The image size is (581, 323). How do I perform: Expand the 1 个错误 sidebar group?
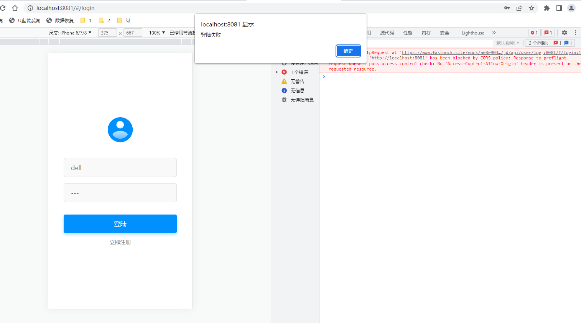[x=277, y=72]
